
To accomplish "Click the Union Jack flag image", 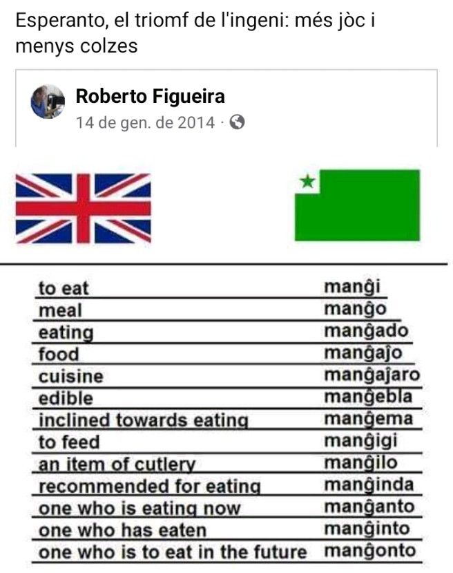I will pos(83,208).
